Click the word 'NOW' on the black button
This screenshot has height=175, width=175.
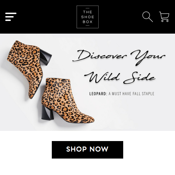(99, 149)
